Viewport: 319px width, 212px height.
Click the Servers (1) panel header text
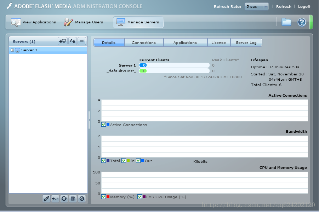[x=24, y=41]
